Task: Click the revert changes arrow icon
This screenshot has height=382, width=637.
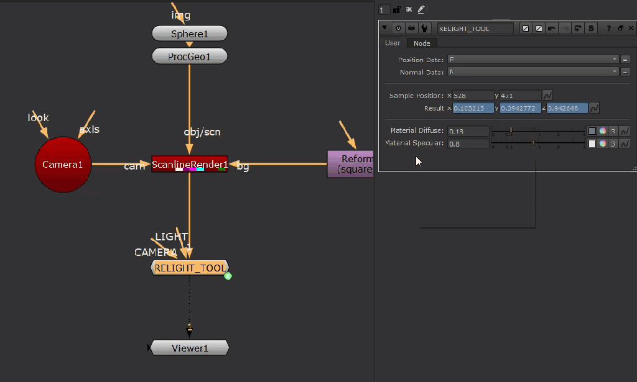Action: pyautogui.click(x=578, y=28)
